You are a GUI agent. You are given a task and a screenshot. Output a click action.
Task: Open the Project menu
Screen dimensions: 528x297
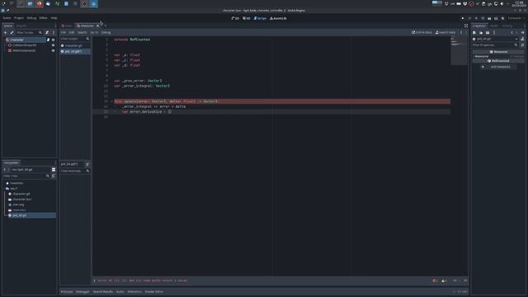pyautogui.click(x=19, y=18)
